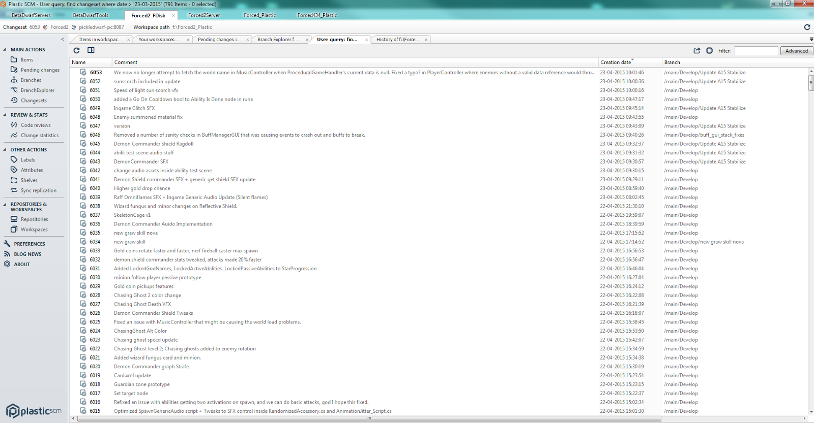Collapse the Review & Stats section
This screenshot has width=814, height=423.
click(5, 115)
